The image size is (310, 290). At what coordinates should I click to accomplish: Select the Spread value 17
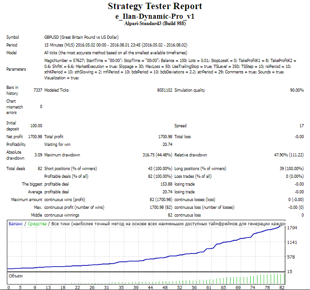pyautogui.click(x=301, y=126)
